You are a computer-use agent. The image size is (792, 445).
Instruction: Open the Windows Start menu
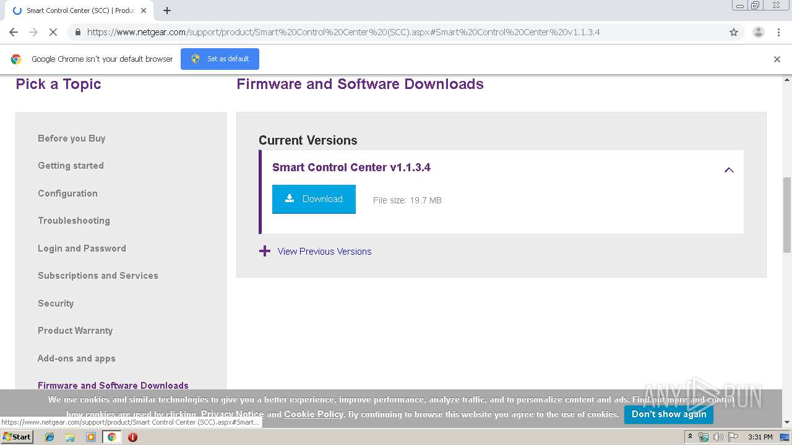point(17,437)
